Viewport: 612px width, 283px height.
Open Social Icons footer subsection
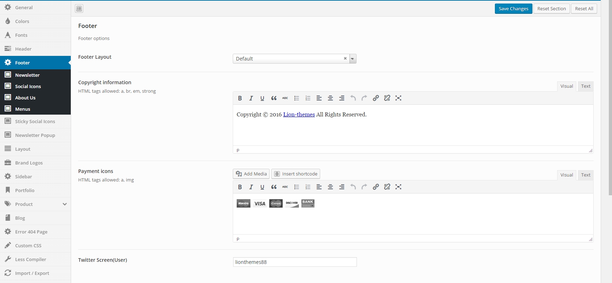(x=35, y=86)
